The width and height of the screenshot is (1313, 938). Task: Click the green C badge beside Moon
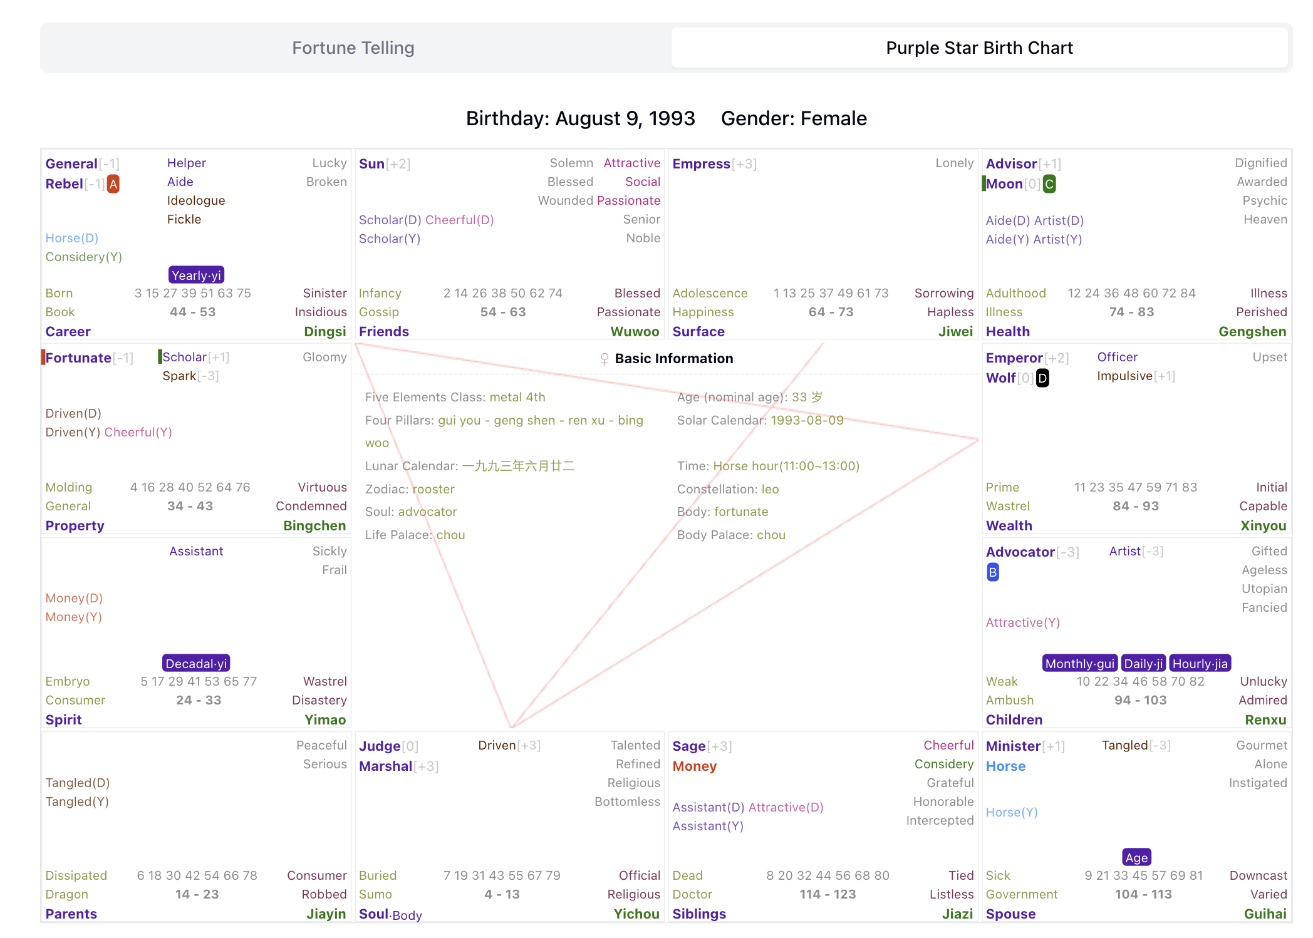coord(1049,184)
